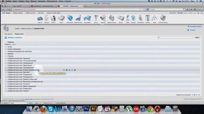Image resolution: width=204 pixels, height=114 pixels.
Task: Select checkbox of "Незарегистрированный покупатель" row
Action: (6, 51)
